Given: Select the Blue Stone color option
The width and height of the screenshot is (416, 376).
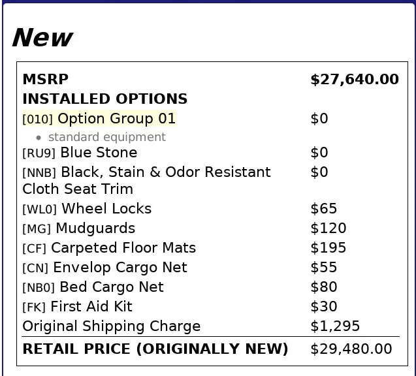Looking at the screenshot, I should [x=80, y=153].
